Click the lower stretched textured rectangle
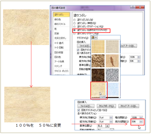Image resolution: width=151 pixels, height=135 pixels. click(27, 104)
